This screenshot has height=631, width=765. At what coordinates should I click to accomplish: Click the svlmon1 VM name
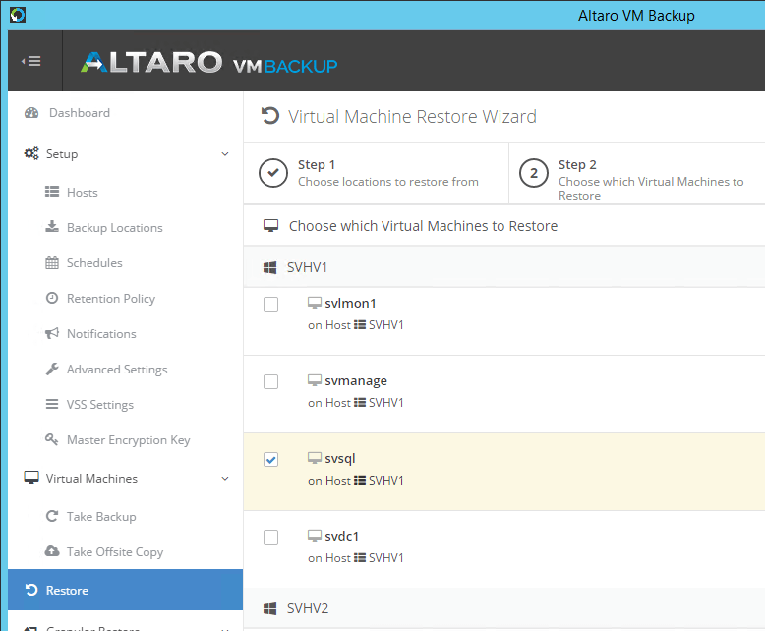point(350,304)
